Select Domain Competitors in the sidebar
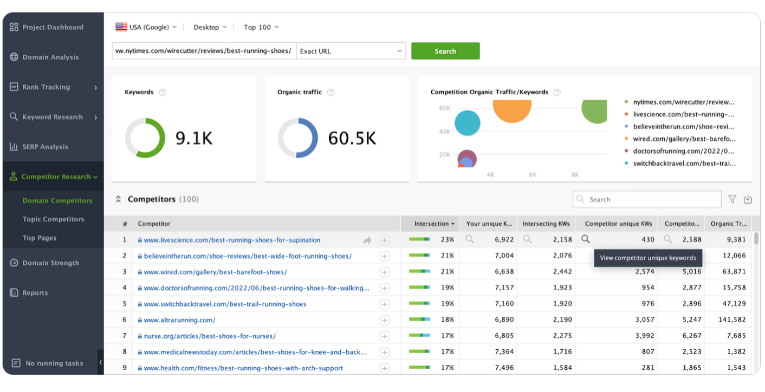Viewport: 765px width, 392px height. pyautogui.click(x=57, y=200)
